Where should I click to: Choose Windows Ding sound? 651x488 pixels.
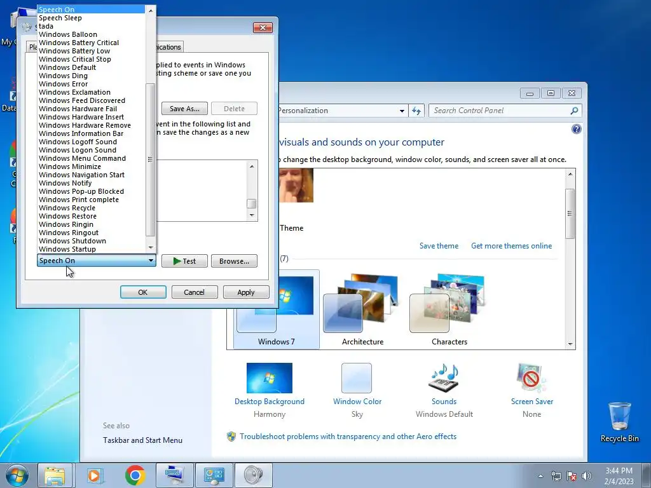[92, 76]
